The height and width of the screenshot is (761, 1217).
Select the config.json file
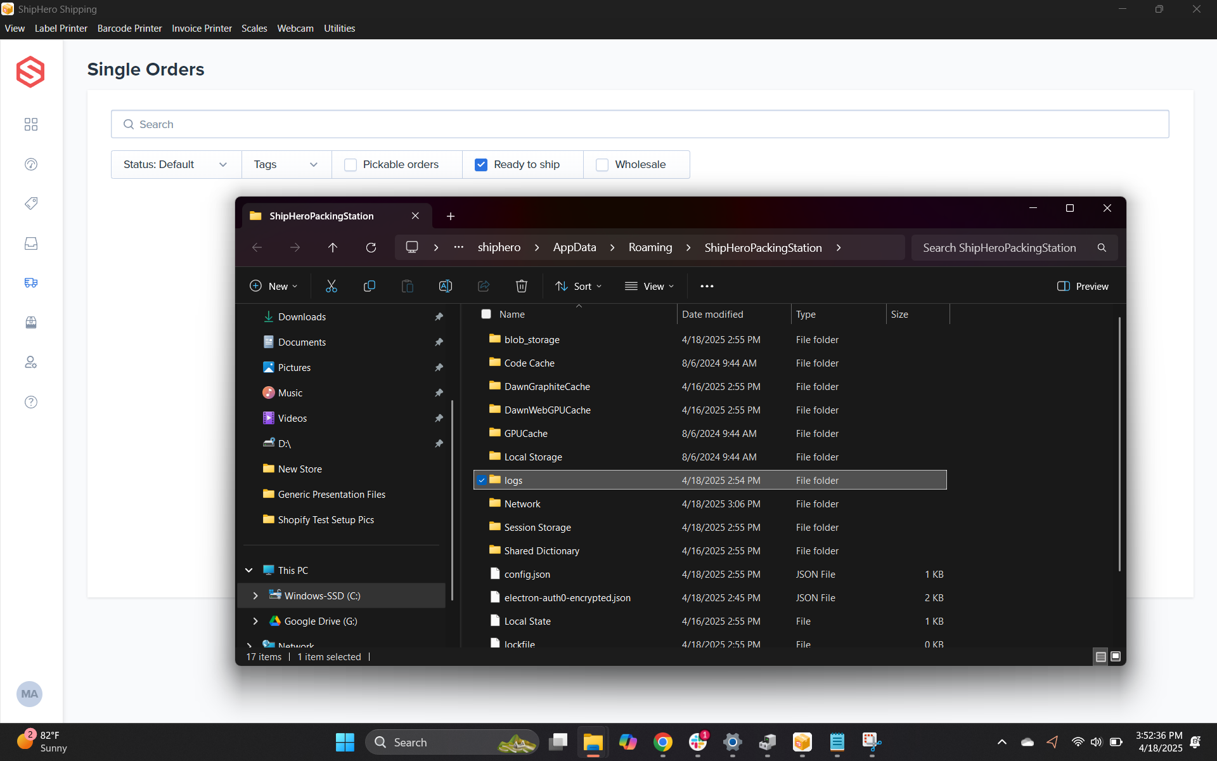coord(710,574)
